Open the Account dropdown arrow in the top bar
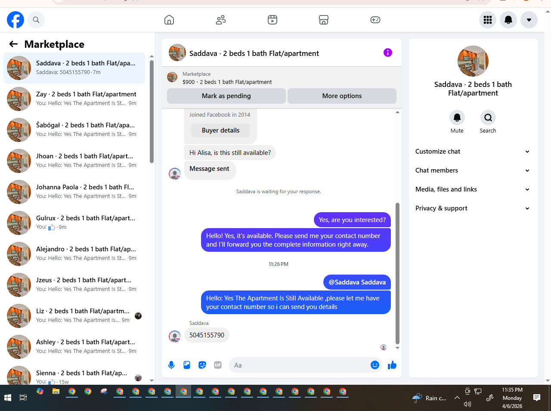Viewport: 551px width, 411px height. click(x=529, y=20)
